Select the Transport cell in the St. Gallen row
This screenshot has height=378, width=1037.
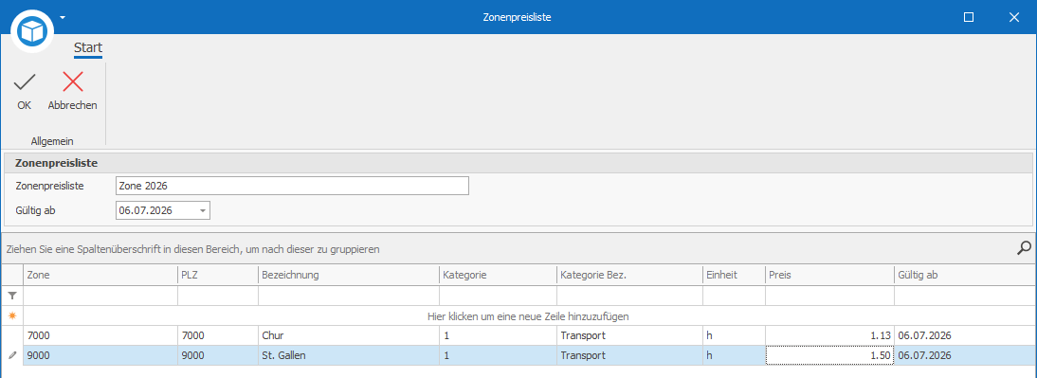click(629, 355)
